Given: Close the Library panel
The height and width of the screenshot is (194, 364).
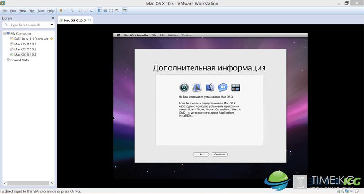Looking at the screenshot, I should (x=53, y=18).
